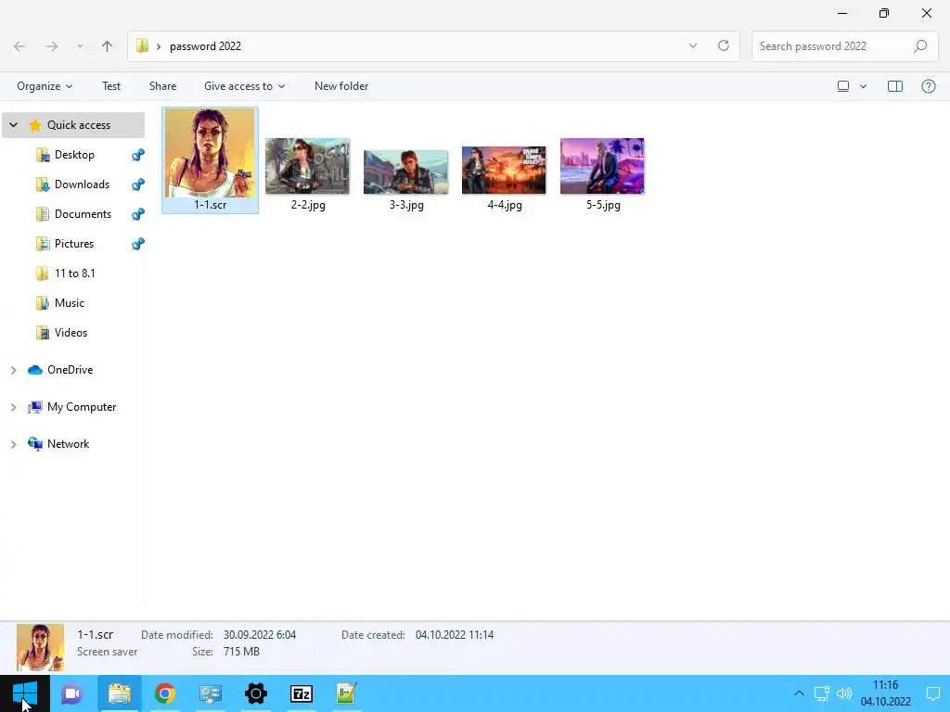The width and height of the screenshot is (950, 712).
Task: Click the pin icon next to Pictures
Action: (138, 244)
